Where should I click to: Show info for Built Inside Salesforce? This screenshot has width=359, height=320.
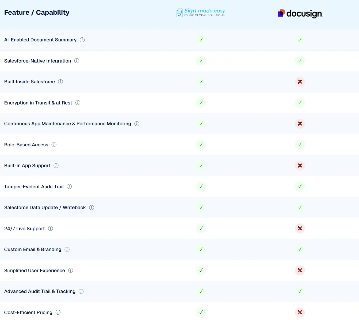pyautogui.click(x=60, y=82)
